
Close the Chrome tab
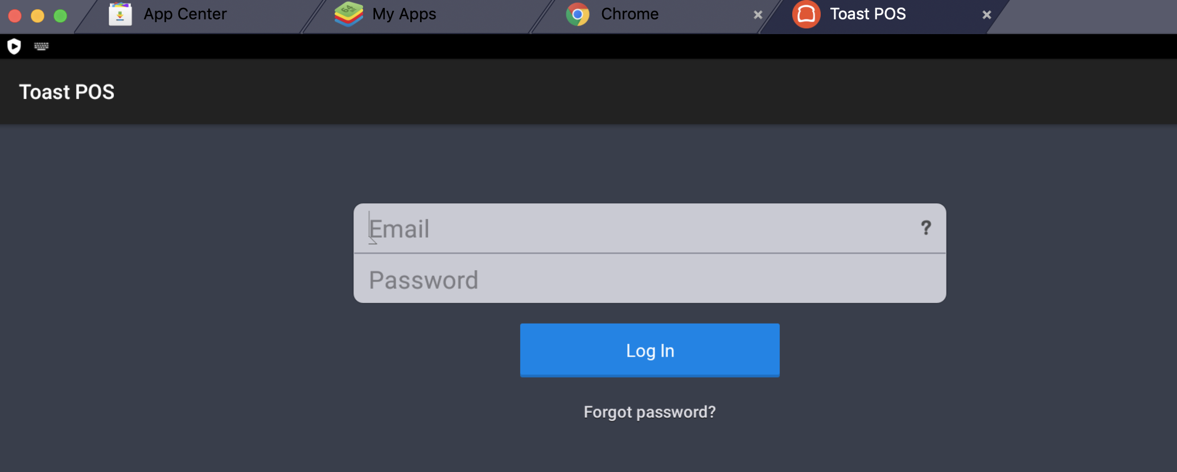pyautogui.click(x=758, y=14)
